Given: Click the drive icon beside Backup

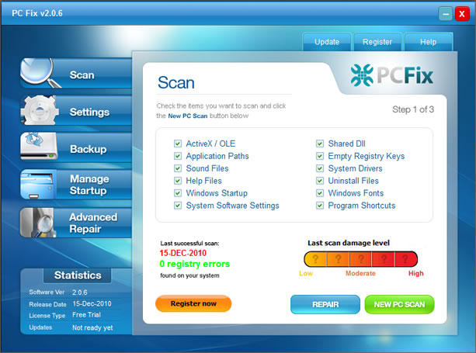Looking at the screenshot, I should (39, 147).
